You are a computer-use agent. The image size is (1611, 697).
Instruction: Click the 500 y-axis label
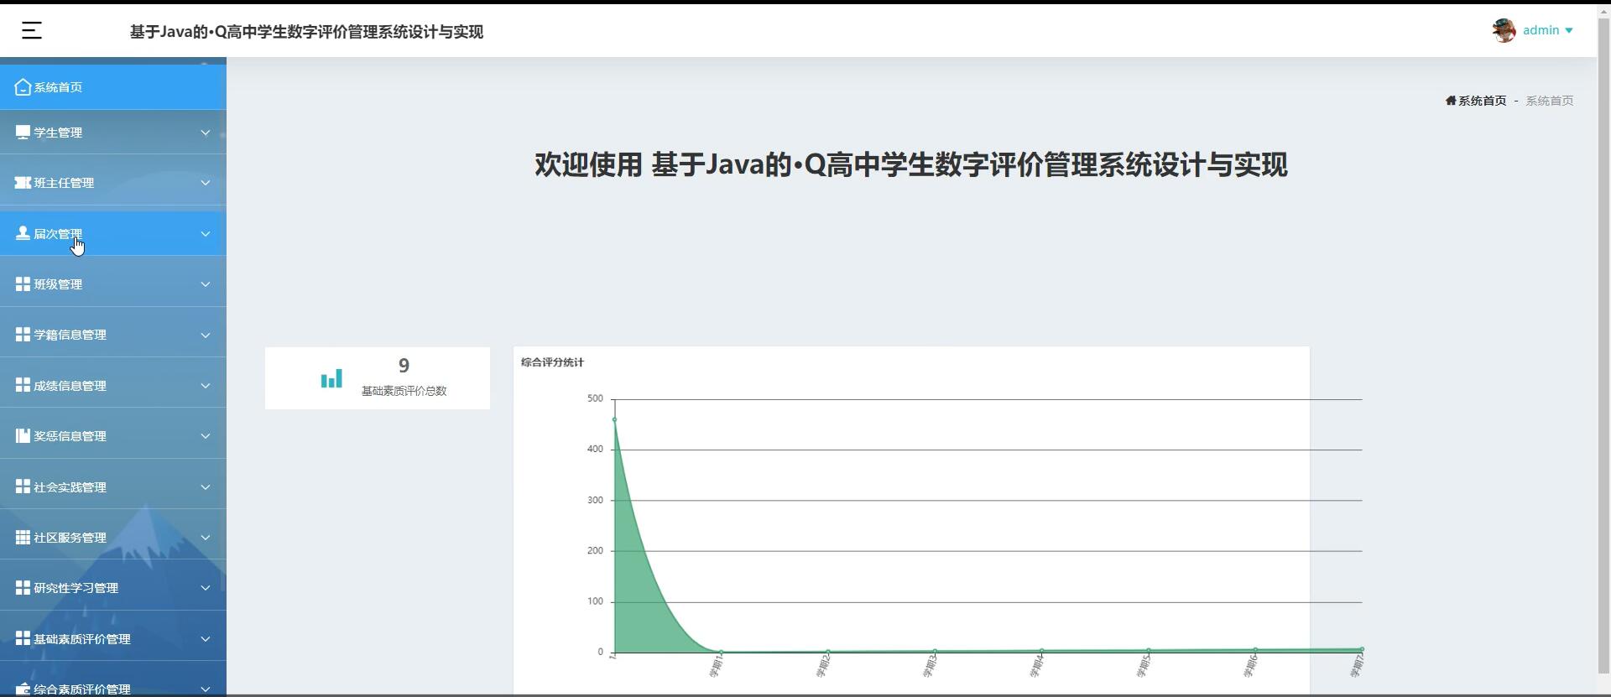click(595, 398)
